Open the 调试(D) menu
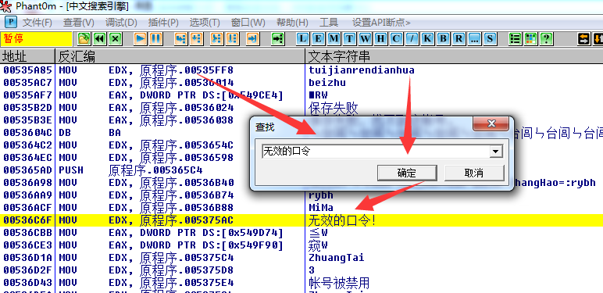Screen dimensions: 603x293 (121, 23)
